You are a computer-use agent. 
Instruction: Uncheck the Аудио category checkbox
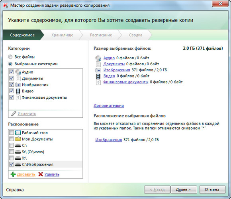coord(12,72)
